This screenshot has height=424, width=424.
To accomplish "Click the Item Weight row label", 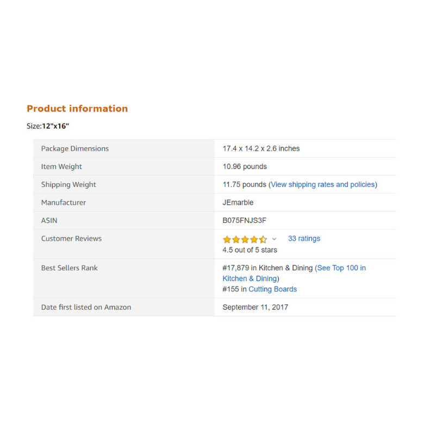I will (x=61, y=166).
